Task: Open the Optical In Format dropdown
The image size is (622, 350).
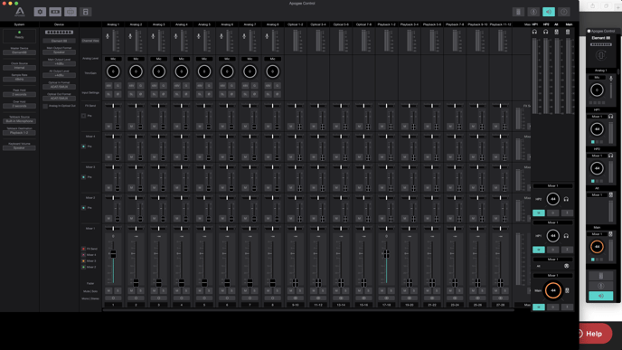Action: pos(59,87)
